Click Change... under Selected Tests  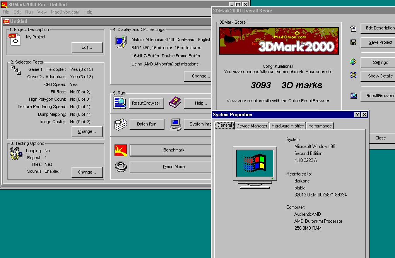pyautogui.click(x=87, y=131)
